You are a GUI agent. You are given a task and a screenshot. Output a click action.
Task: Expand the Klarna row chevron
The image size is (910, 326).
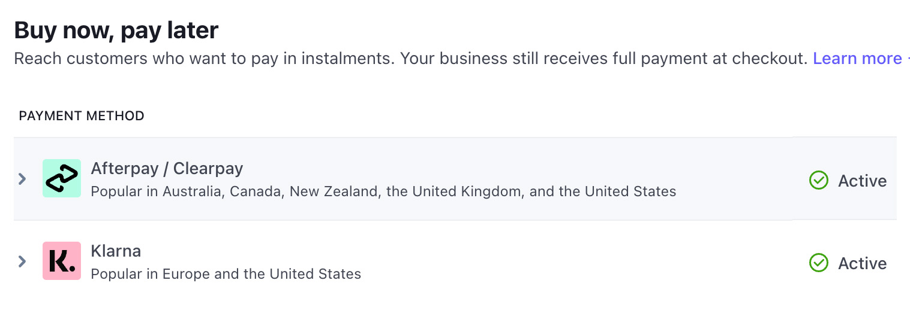click(22, 261)
